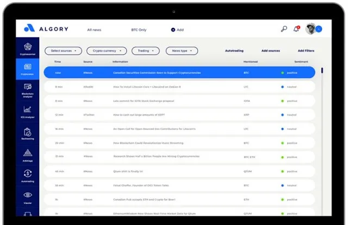Open 'Research Shows Half a Billion People' headline
This screenshot has width=348, height=225.
click(x=157, y=157)
